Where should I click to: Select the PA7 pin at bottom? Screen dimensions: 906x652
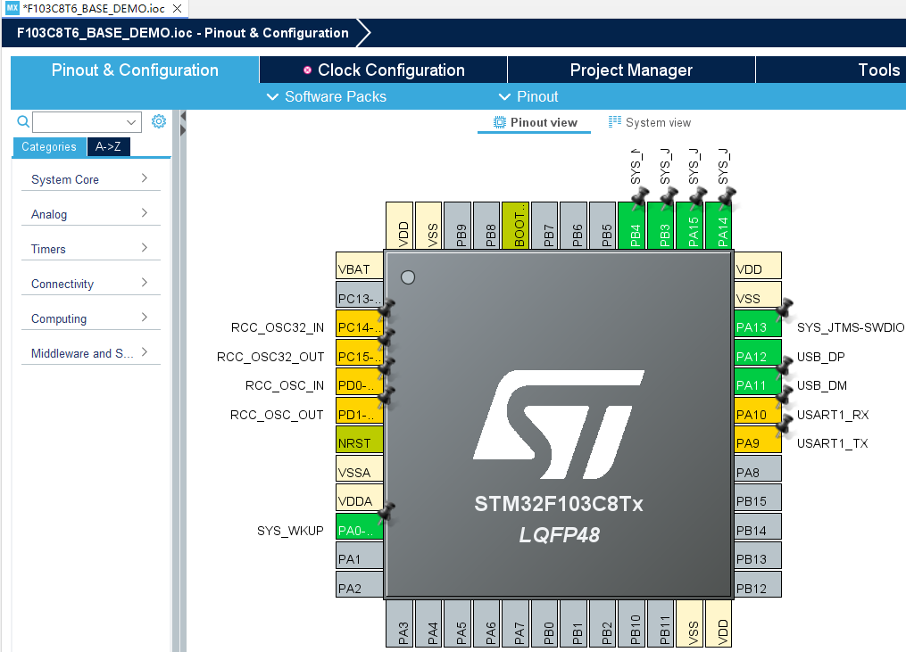pyautogui.click(x=515, y=623)
